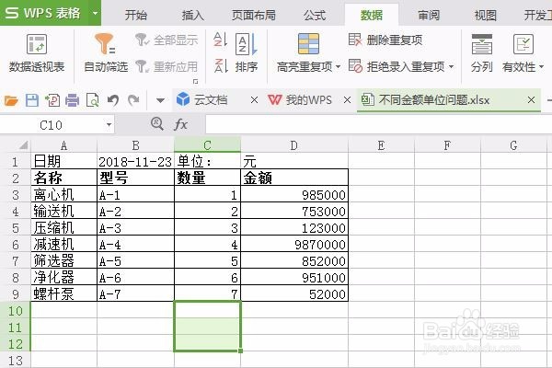Open the 数据 ribbon tab
Viewport: 552px width, 368px height.
click(372, 15)
